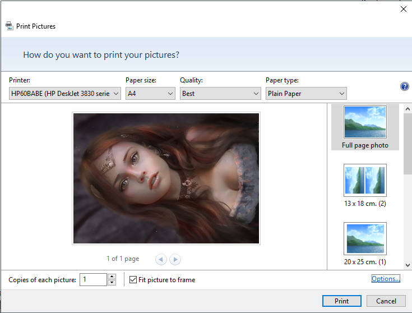Image resolution: width=412 pixels, height=313 pixels.
Task: Toggle Fit picture to frame checkbox
Action: click(x=133, y=279)
